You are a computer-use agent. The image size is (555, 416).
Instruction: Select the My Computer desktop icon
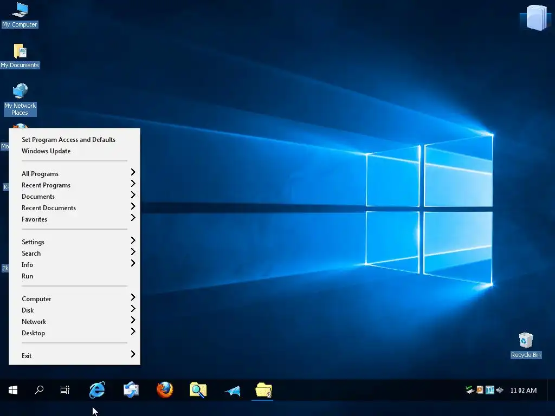tap(20, 15)
